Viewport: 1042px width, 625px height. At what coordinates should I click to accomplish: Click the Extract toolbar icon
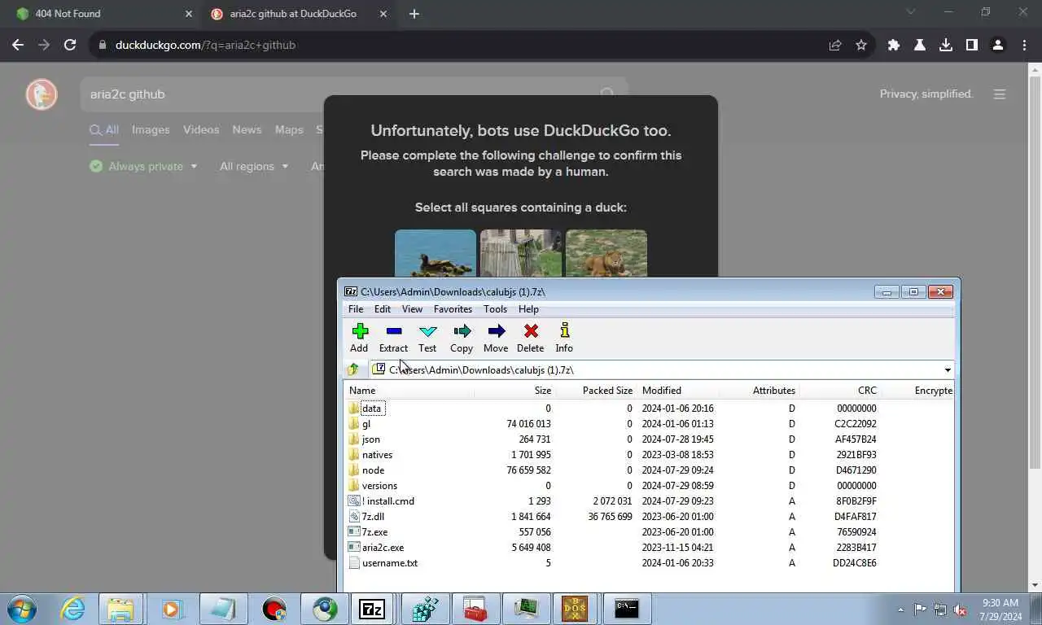point(393,338)
